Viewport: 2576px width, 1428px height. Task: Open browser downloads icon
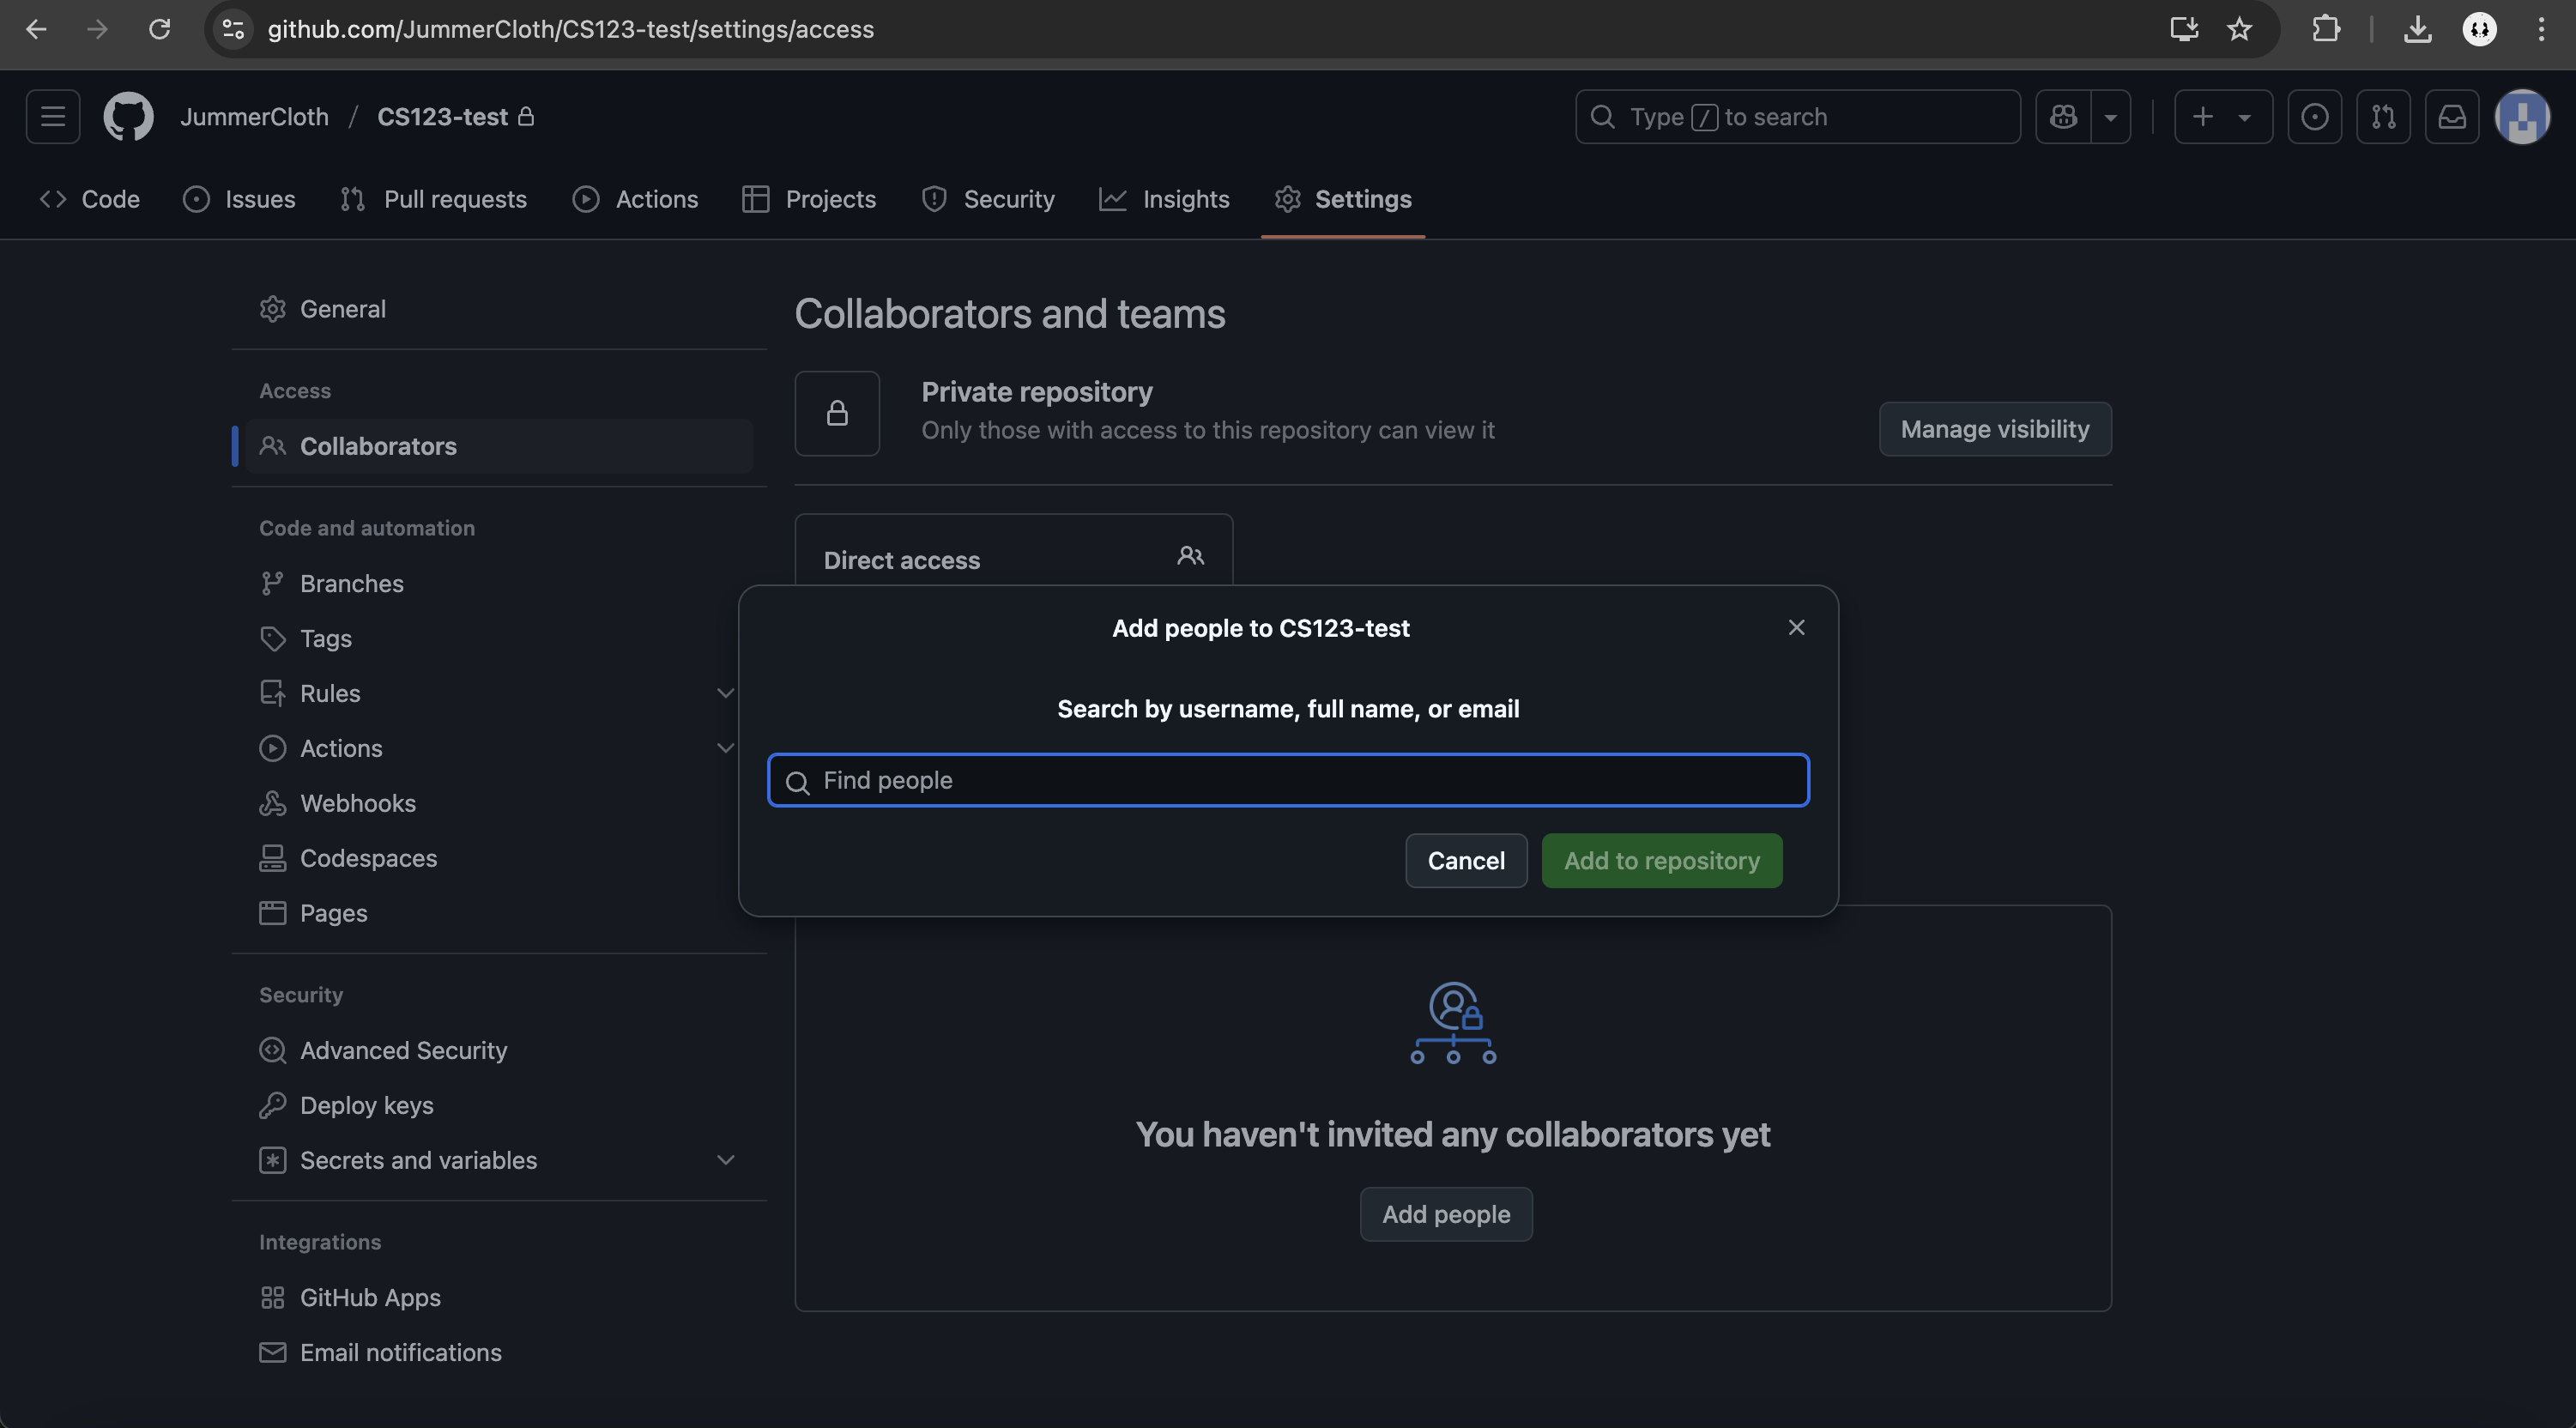coord(2417,29)
